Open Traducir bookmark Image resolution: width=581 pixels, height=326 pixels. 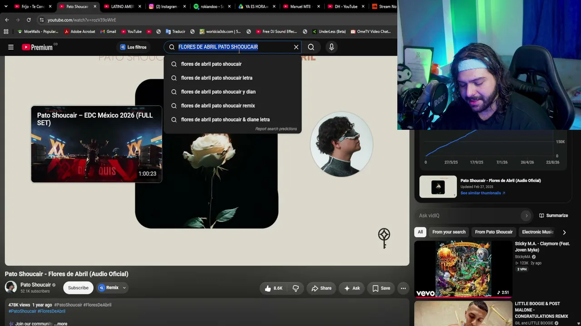pyautogui.click(x=175, y=32)
